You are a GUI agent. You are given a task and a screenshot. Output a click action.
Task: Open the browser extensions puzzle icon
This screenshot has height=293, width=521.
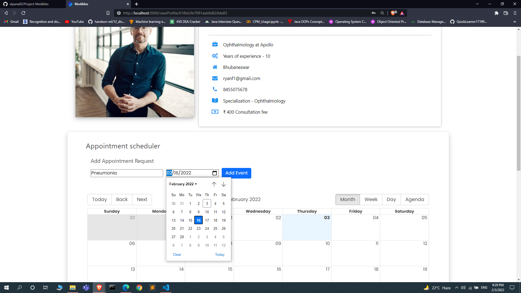(496, 13)
